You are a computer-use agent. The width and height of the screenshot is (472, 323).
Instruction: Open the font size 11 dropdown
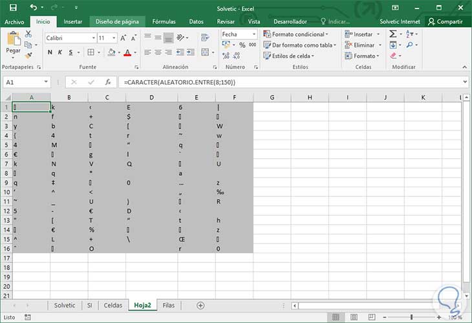tap(114, 38)
